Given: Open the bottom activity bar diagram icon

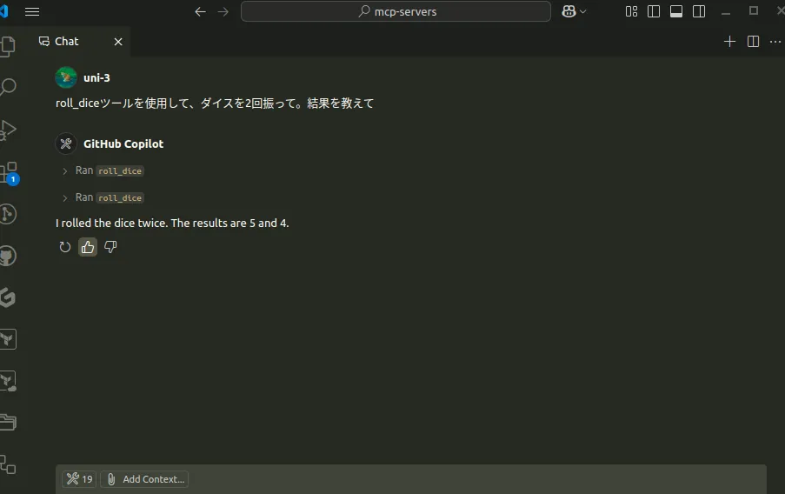Looking at the screenshot, I should 8,464.
